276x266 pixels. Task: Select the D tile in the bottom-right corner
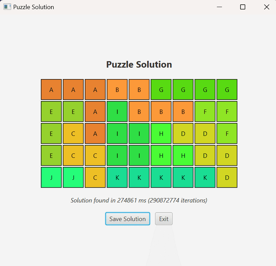tap(227, 177)
